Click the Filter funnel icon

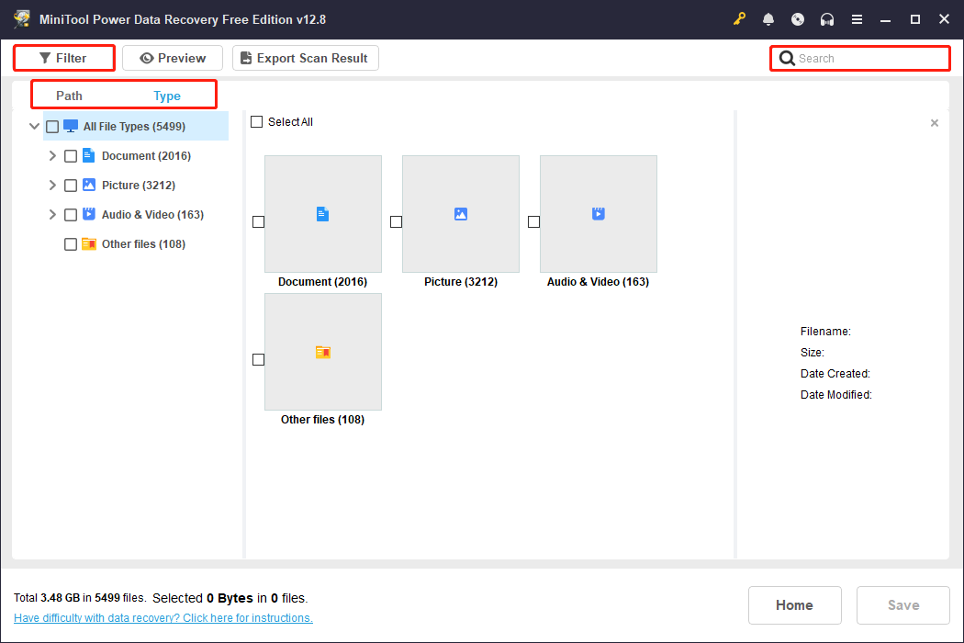tap(44, 58)
